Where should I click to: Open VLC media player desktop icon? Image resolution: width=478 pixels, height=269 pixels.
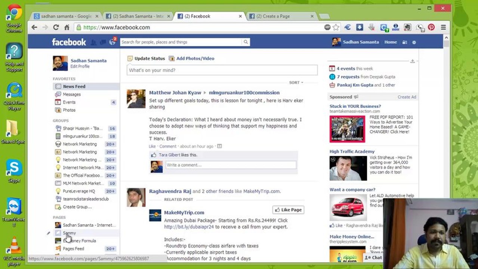[14, 251]
